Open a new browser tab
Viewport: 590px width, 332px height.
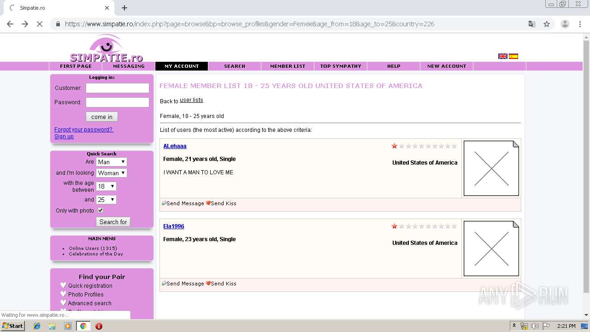point(124,8)
